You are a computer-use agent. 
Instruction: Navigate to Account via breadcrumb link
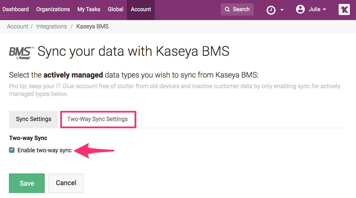point(17,26)
